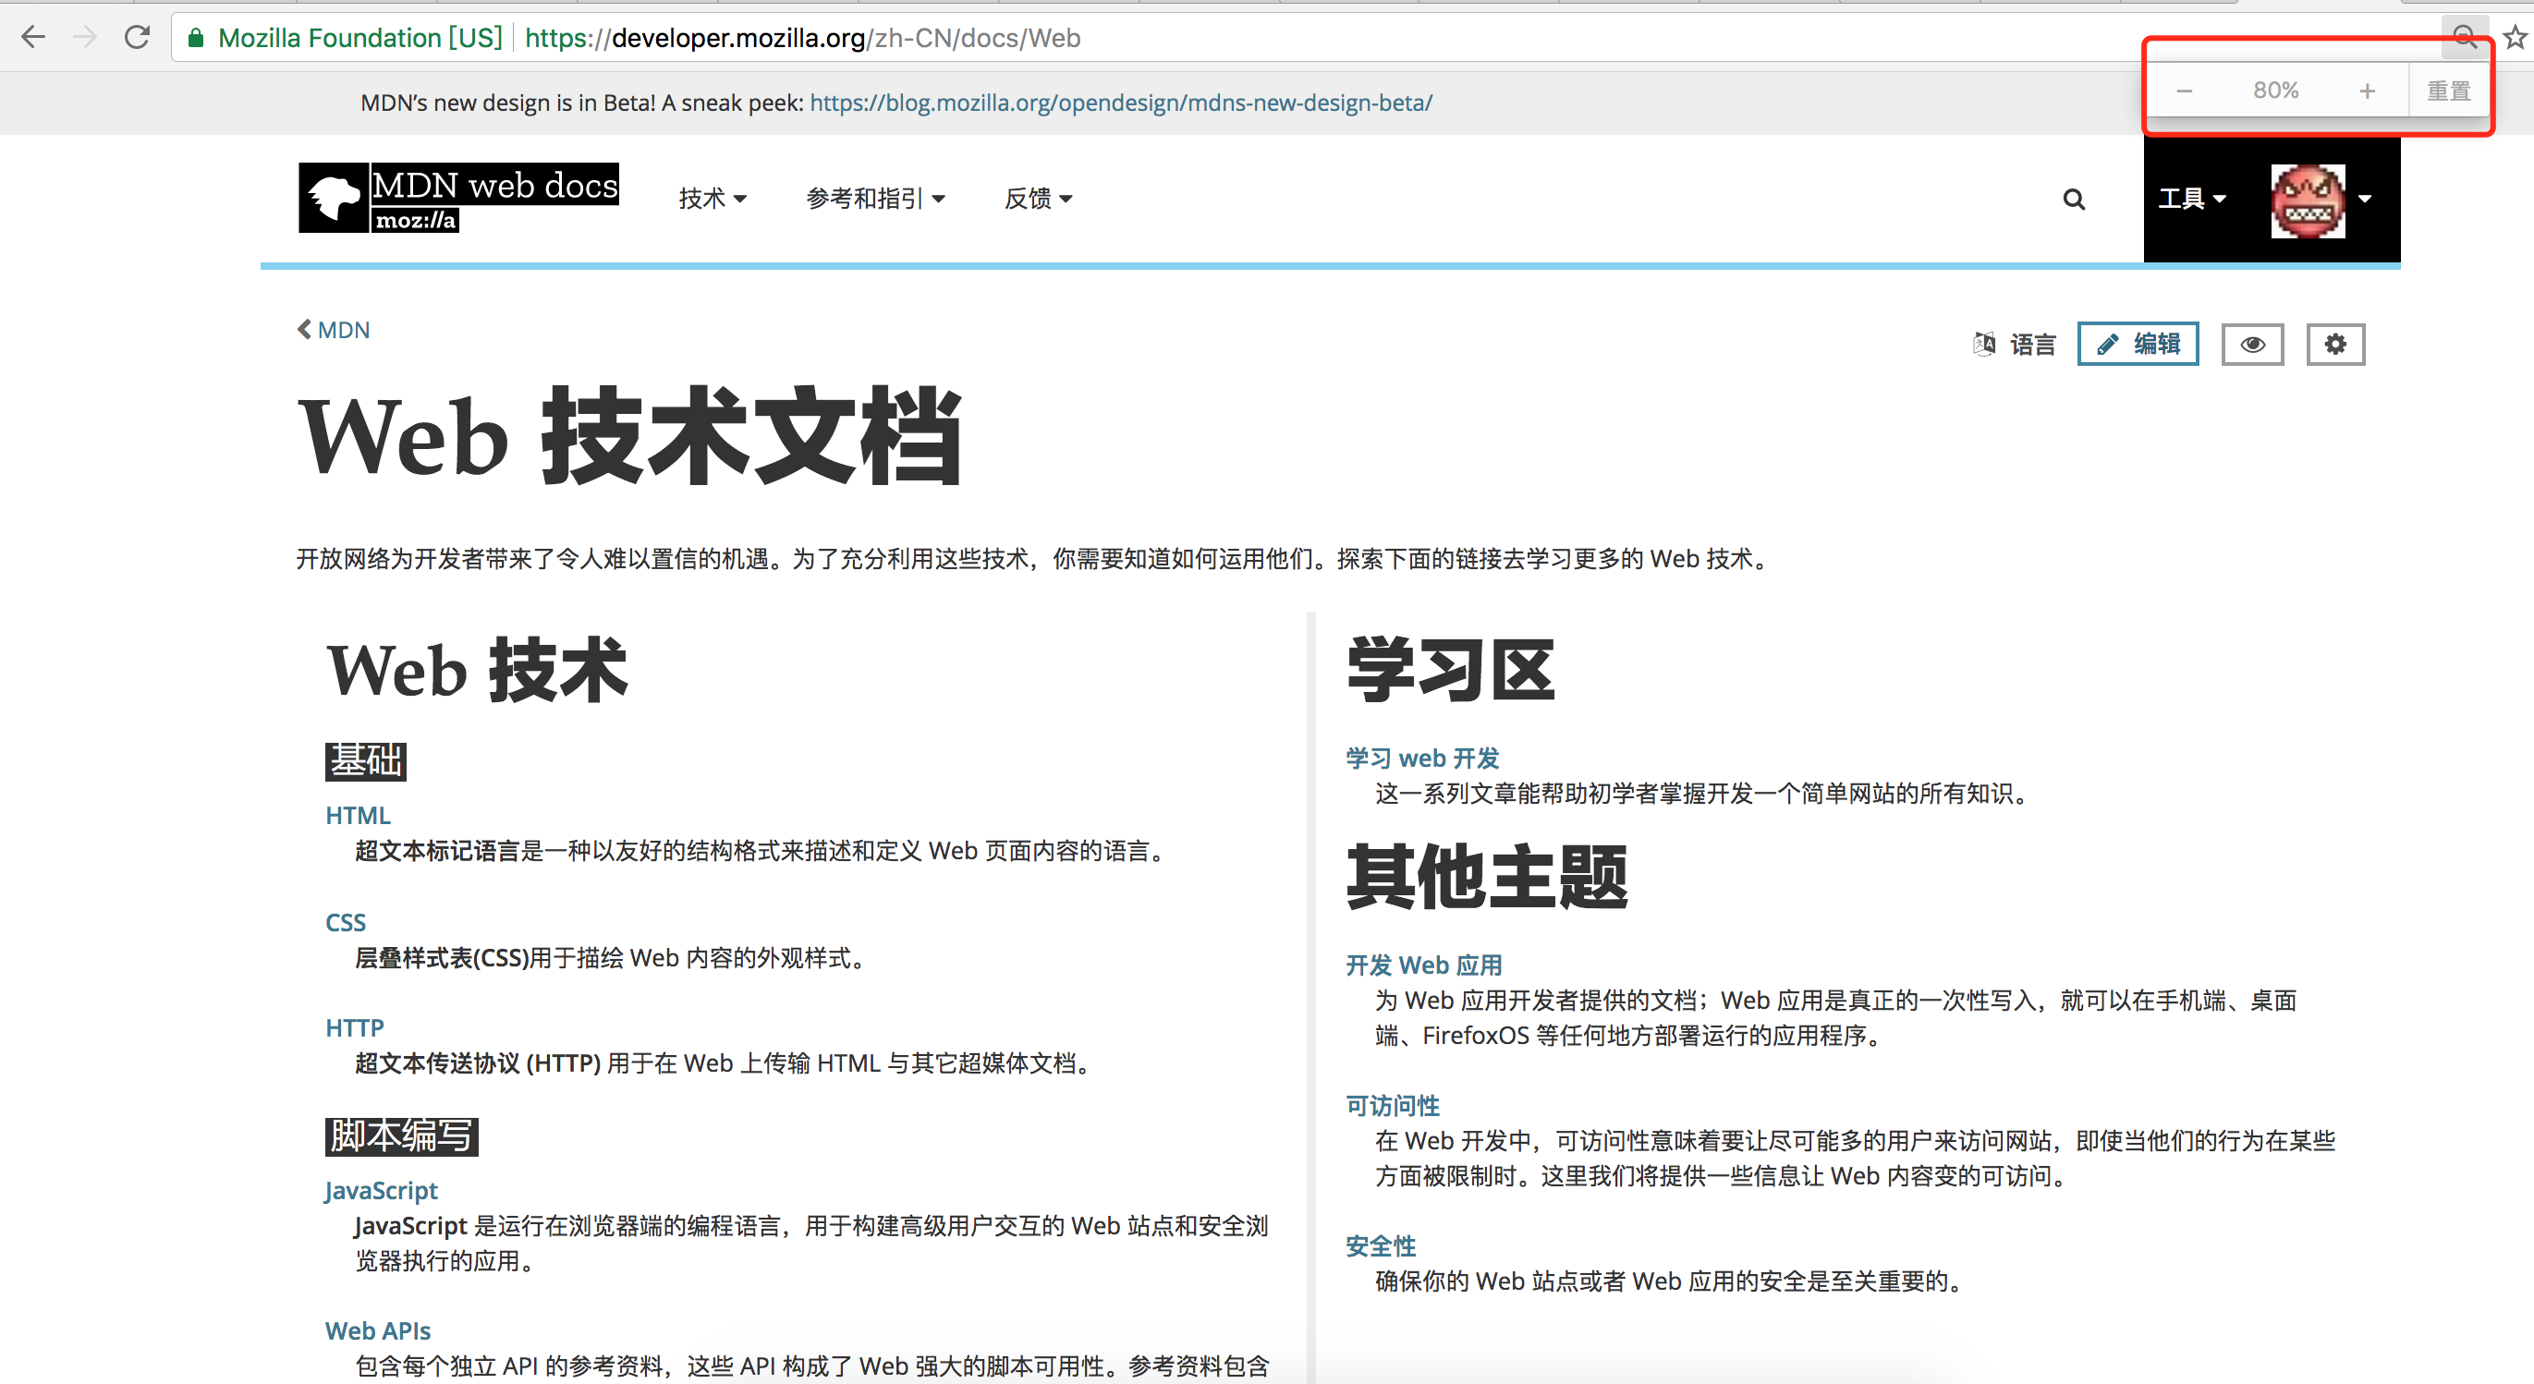
Task: Decrease zoom with the minus button
Action: (2184, 91)
